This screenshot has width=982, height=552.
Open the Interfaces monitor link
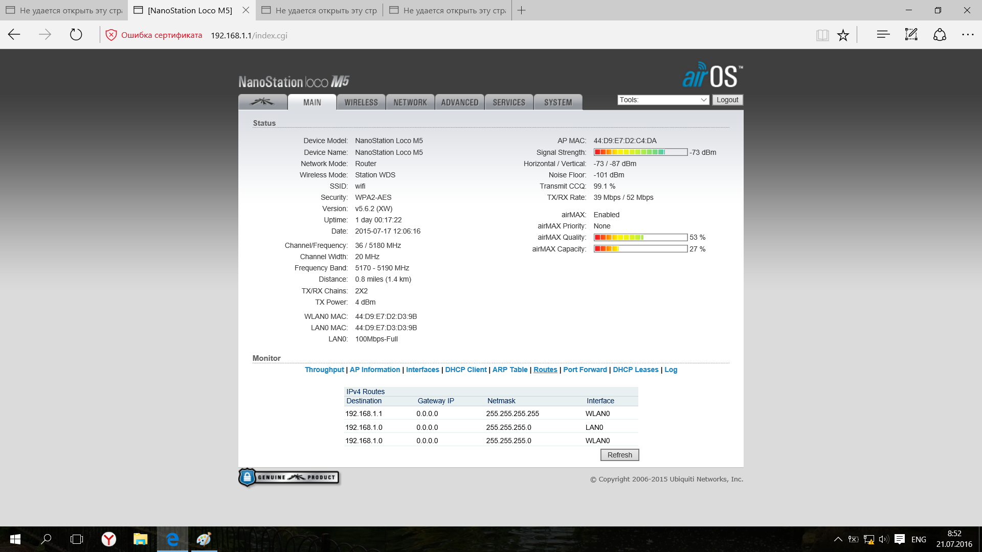422,370
